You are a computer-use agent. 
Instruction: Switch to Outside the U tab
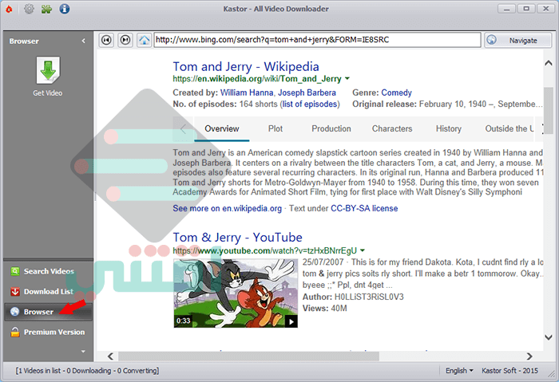pyautogui.click(x=509, y=128)
